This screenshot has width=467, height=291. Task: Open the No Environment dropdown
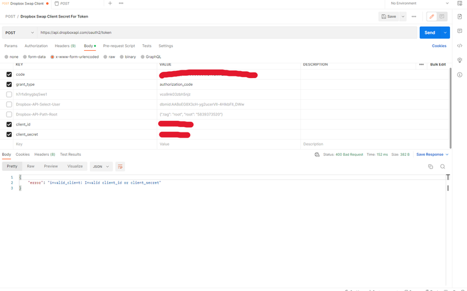tap(420, 3)
